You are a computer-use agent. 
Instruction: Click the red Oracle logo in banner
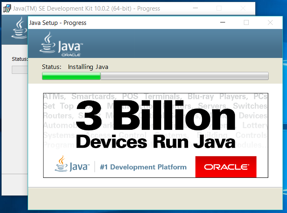pos(226,167)
